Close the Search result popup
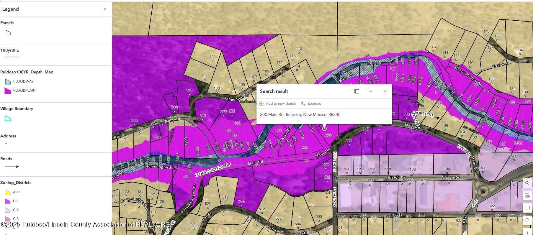This screenshot has height=235, width=533. tap(385, 91)
